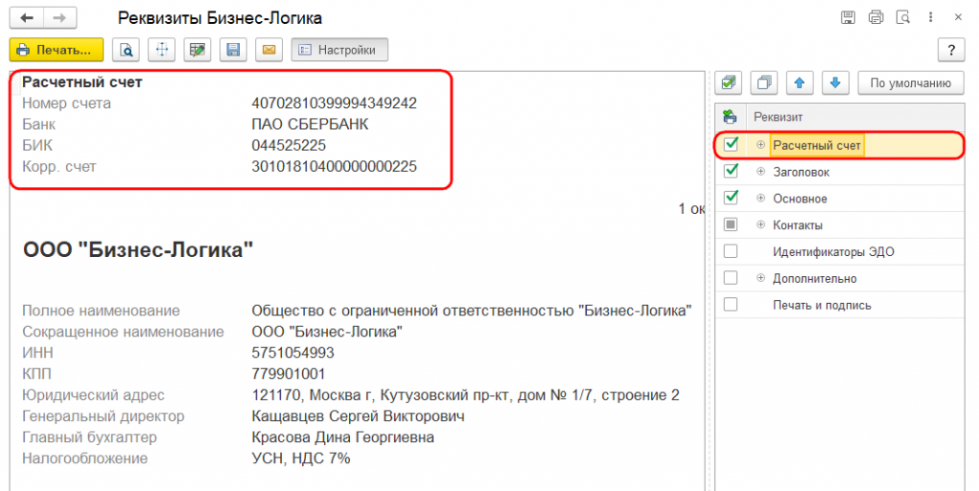Click the bank name ПАО СБЕРБАНК

310,124
